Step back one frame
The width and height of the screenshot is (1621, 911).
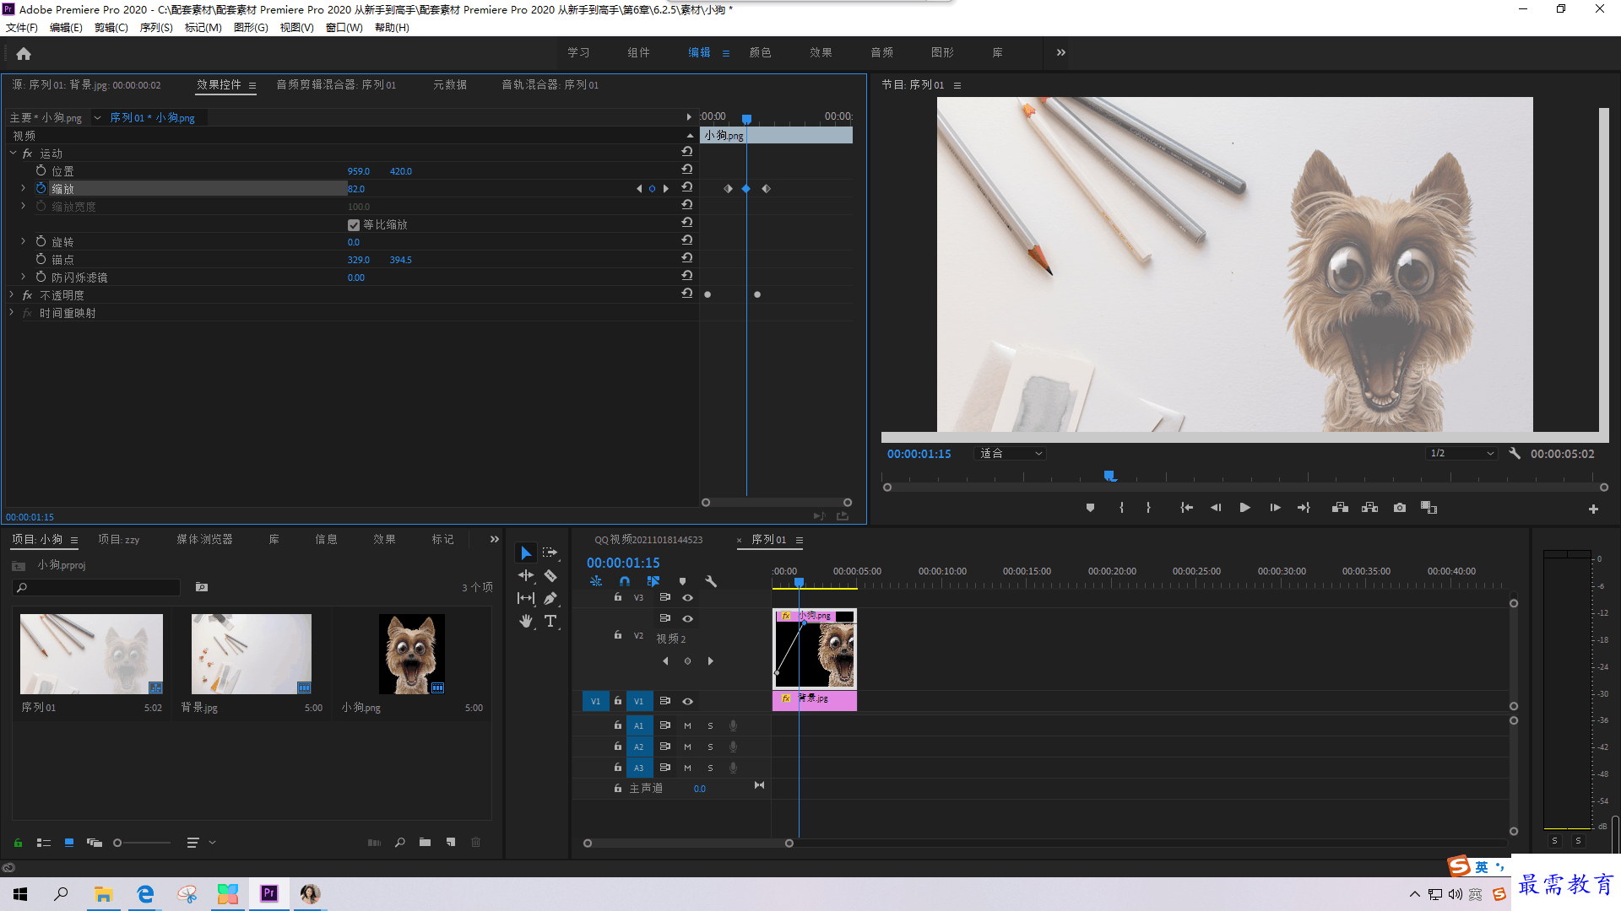click(1216, 508)
